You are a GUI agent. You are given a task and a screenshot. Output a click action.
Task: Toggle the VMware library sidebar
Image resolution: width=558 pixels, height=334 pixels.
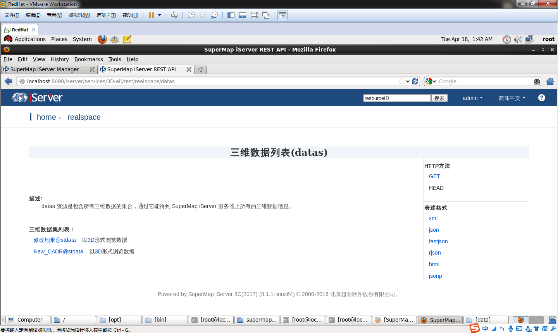231,15
